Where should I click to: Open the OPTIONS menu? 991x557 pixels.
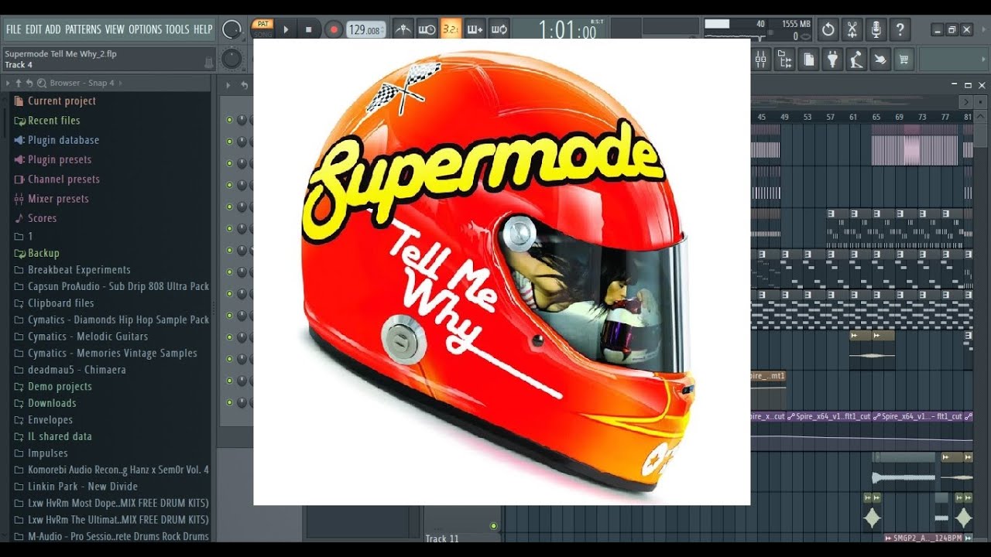click(145, 29)
